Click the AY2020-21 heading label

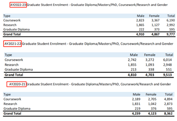click(x=17, y=84)
